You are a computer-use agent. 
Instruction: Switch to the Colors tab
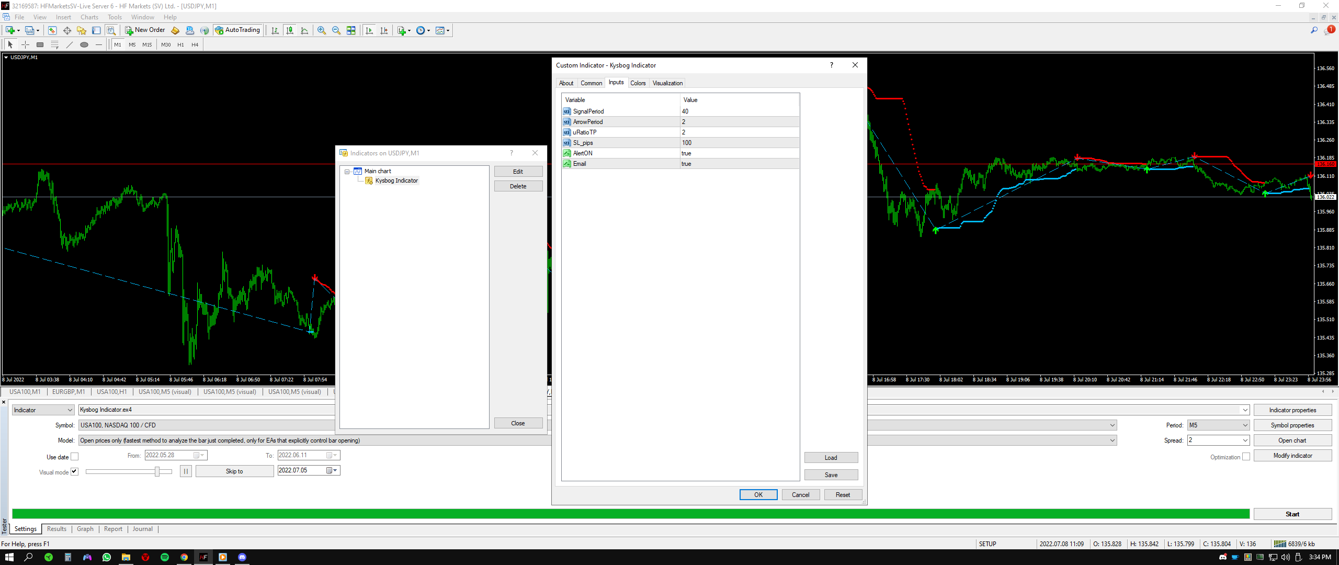tap(638, 83)
